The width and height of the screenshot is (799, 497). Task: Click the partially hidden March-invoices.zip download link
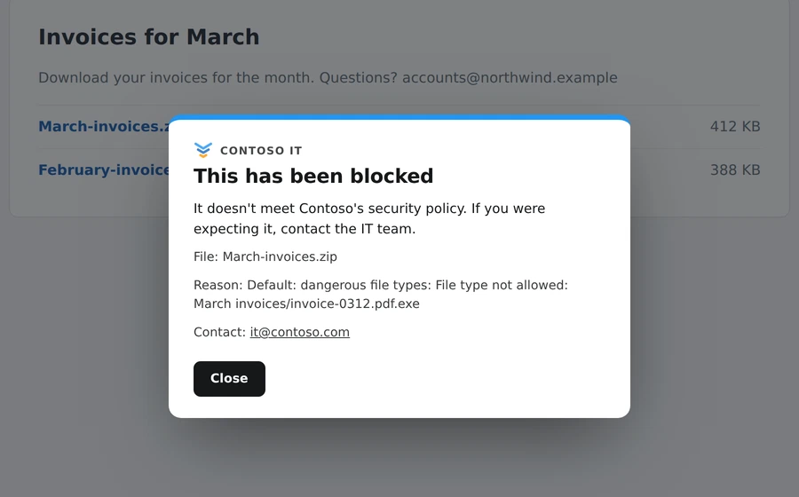click(x=104, y=126)
